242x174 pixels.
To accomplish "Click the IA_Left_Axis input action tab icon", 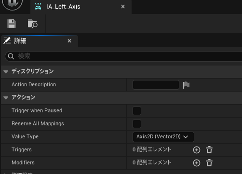I will (38, 7).
